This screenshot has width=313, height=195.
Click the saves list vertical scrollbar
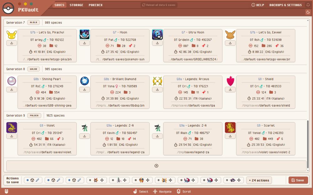[x=308, y=144]
